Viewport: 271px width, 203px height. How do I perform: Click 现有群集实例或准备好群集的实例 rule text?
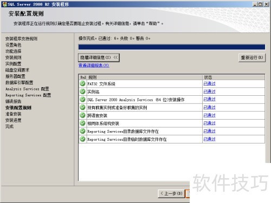pyautogui.click(x=117, y=108)
